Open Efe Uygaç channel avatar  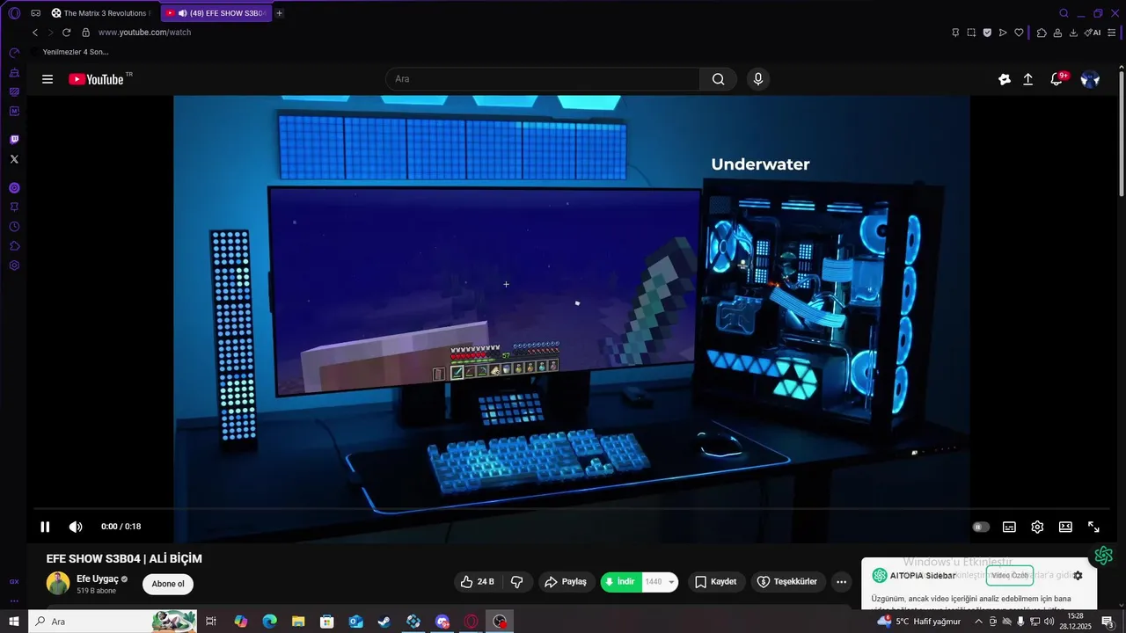pyautogui.click(x=58, y=583)
